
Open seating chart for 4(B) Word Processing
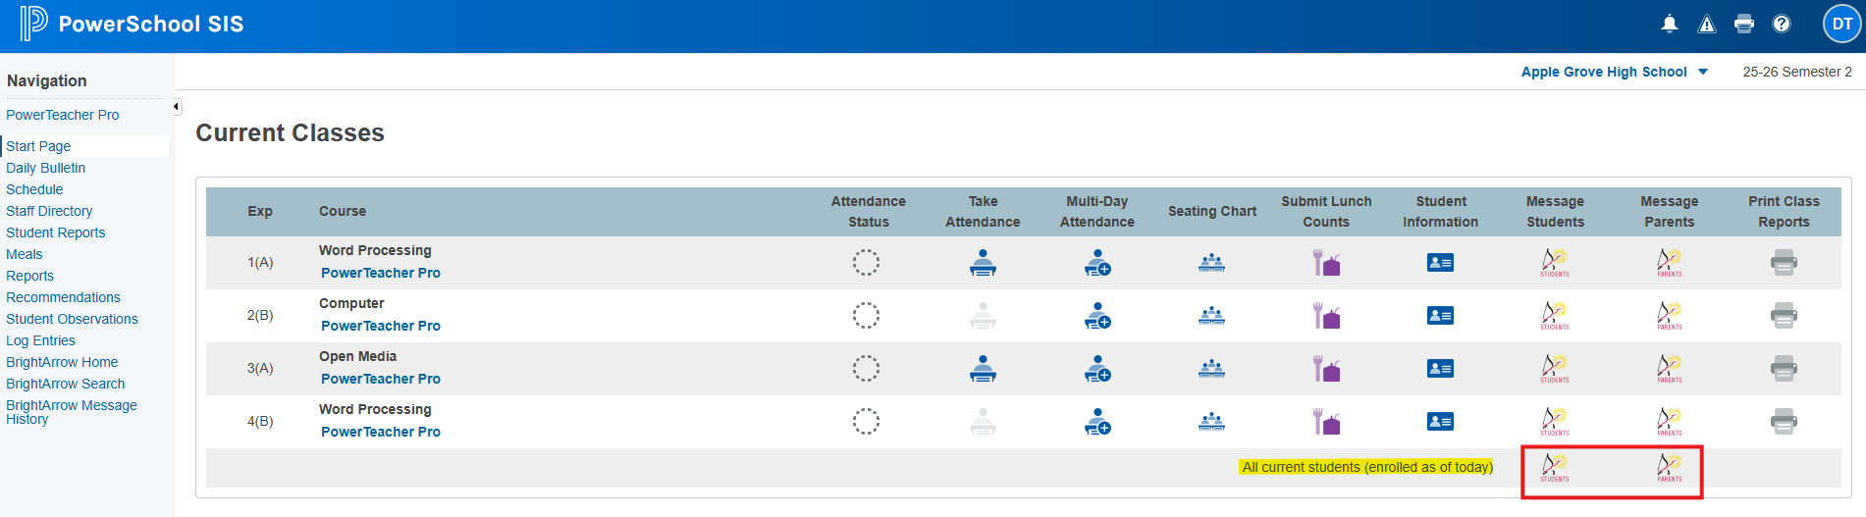point(1211,422)
